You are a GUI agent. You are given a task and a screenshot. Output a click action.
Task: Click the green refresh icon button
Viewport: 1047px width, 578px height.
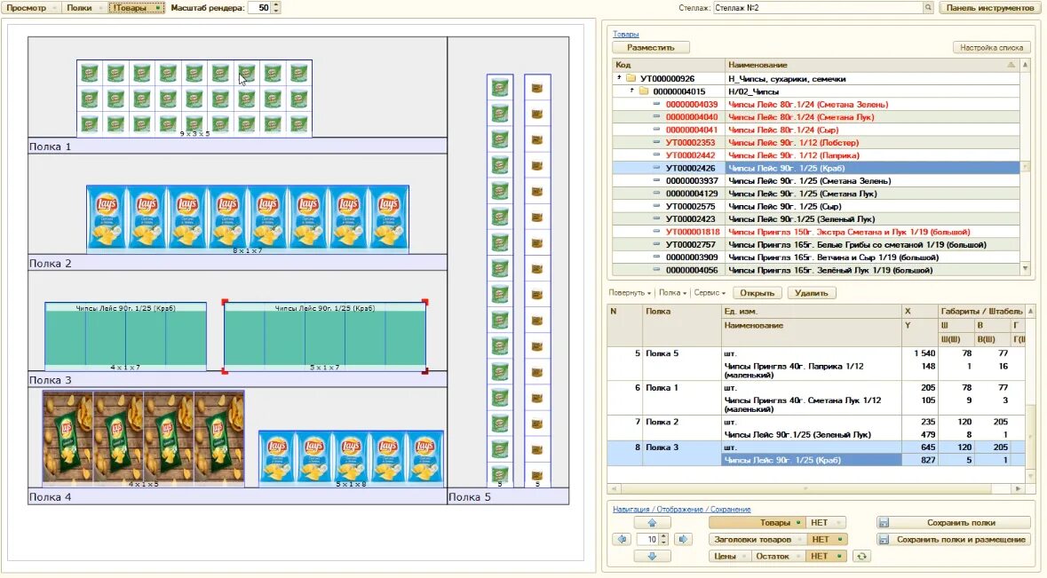click(x=861, y=556)
